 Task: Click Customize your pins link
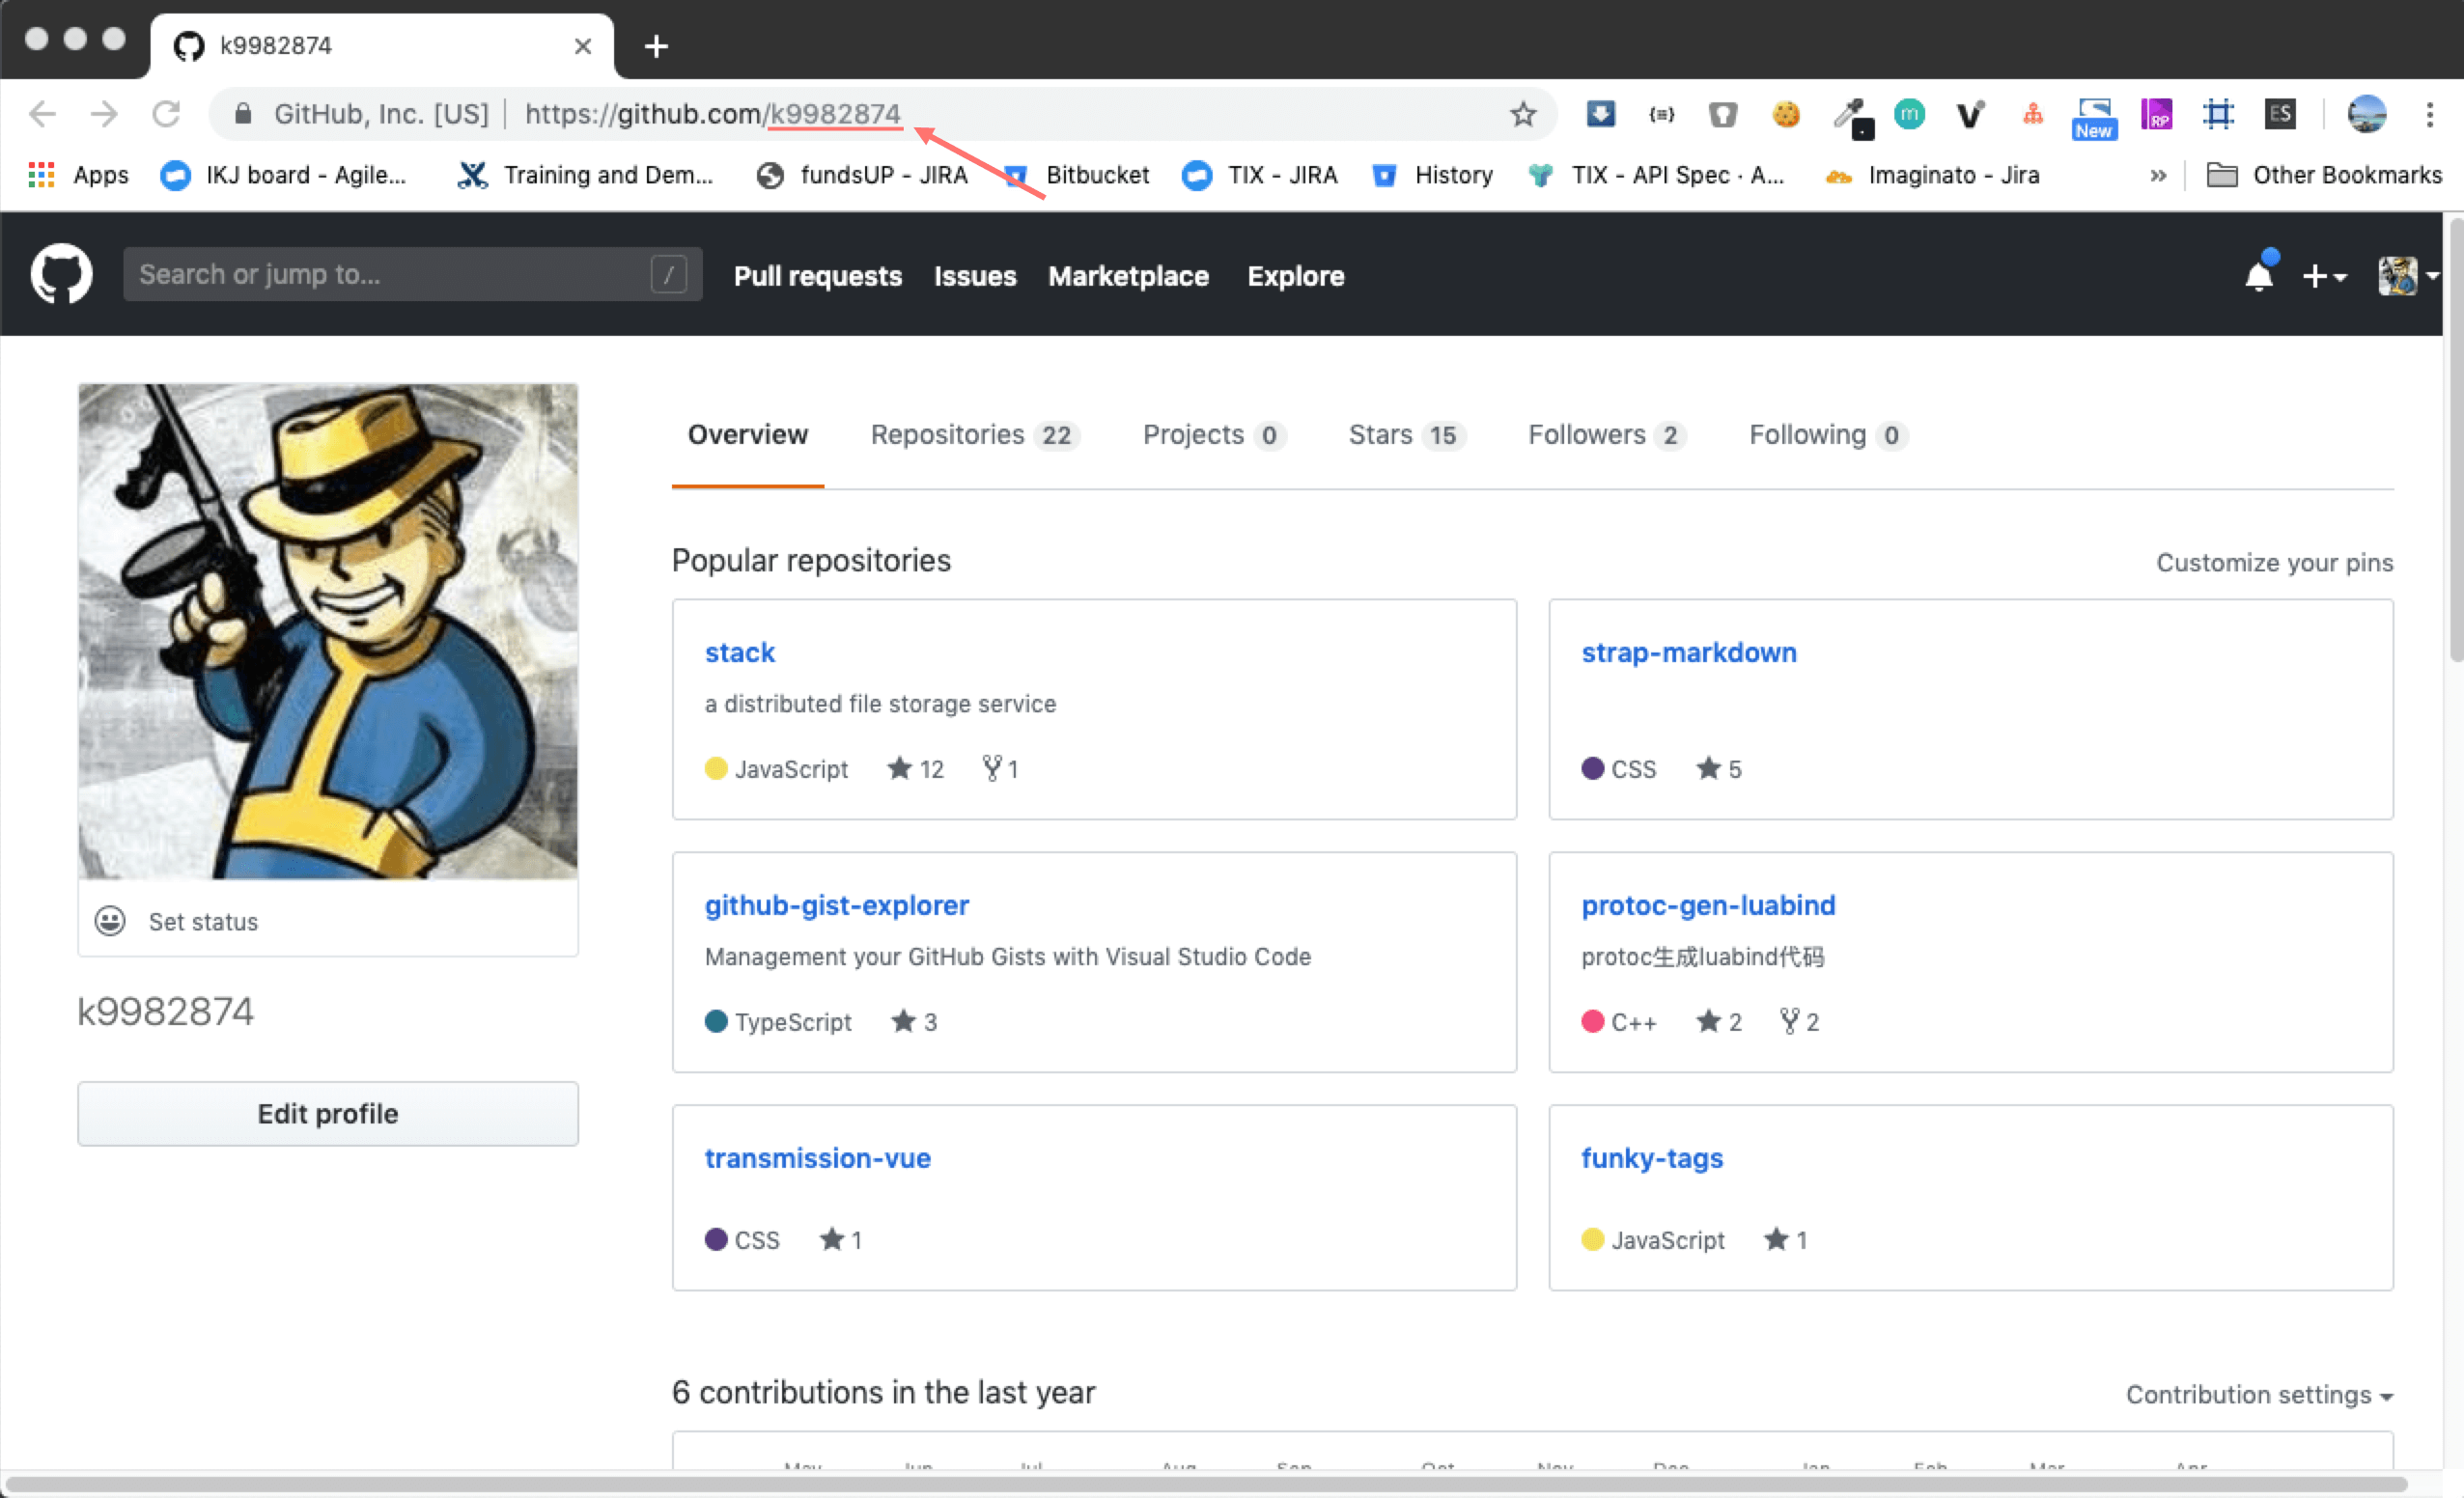click(2273, 562)
